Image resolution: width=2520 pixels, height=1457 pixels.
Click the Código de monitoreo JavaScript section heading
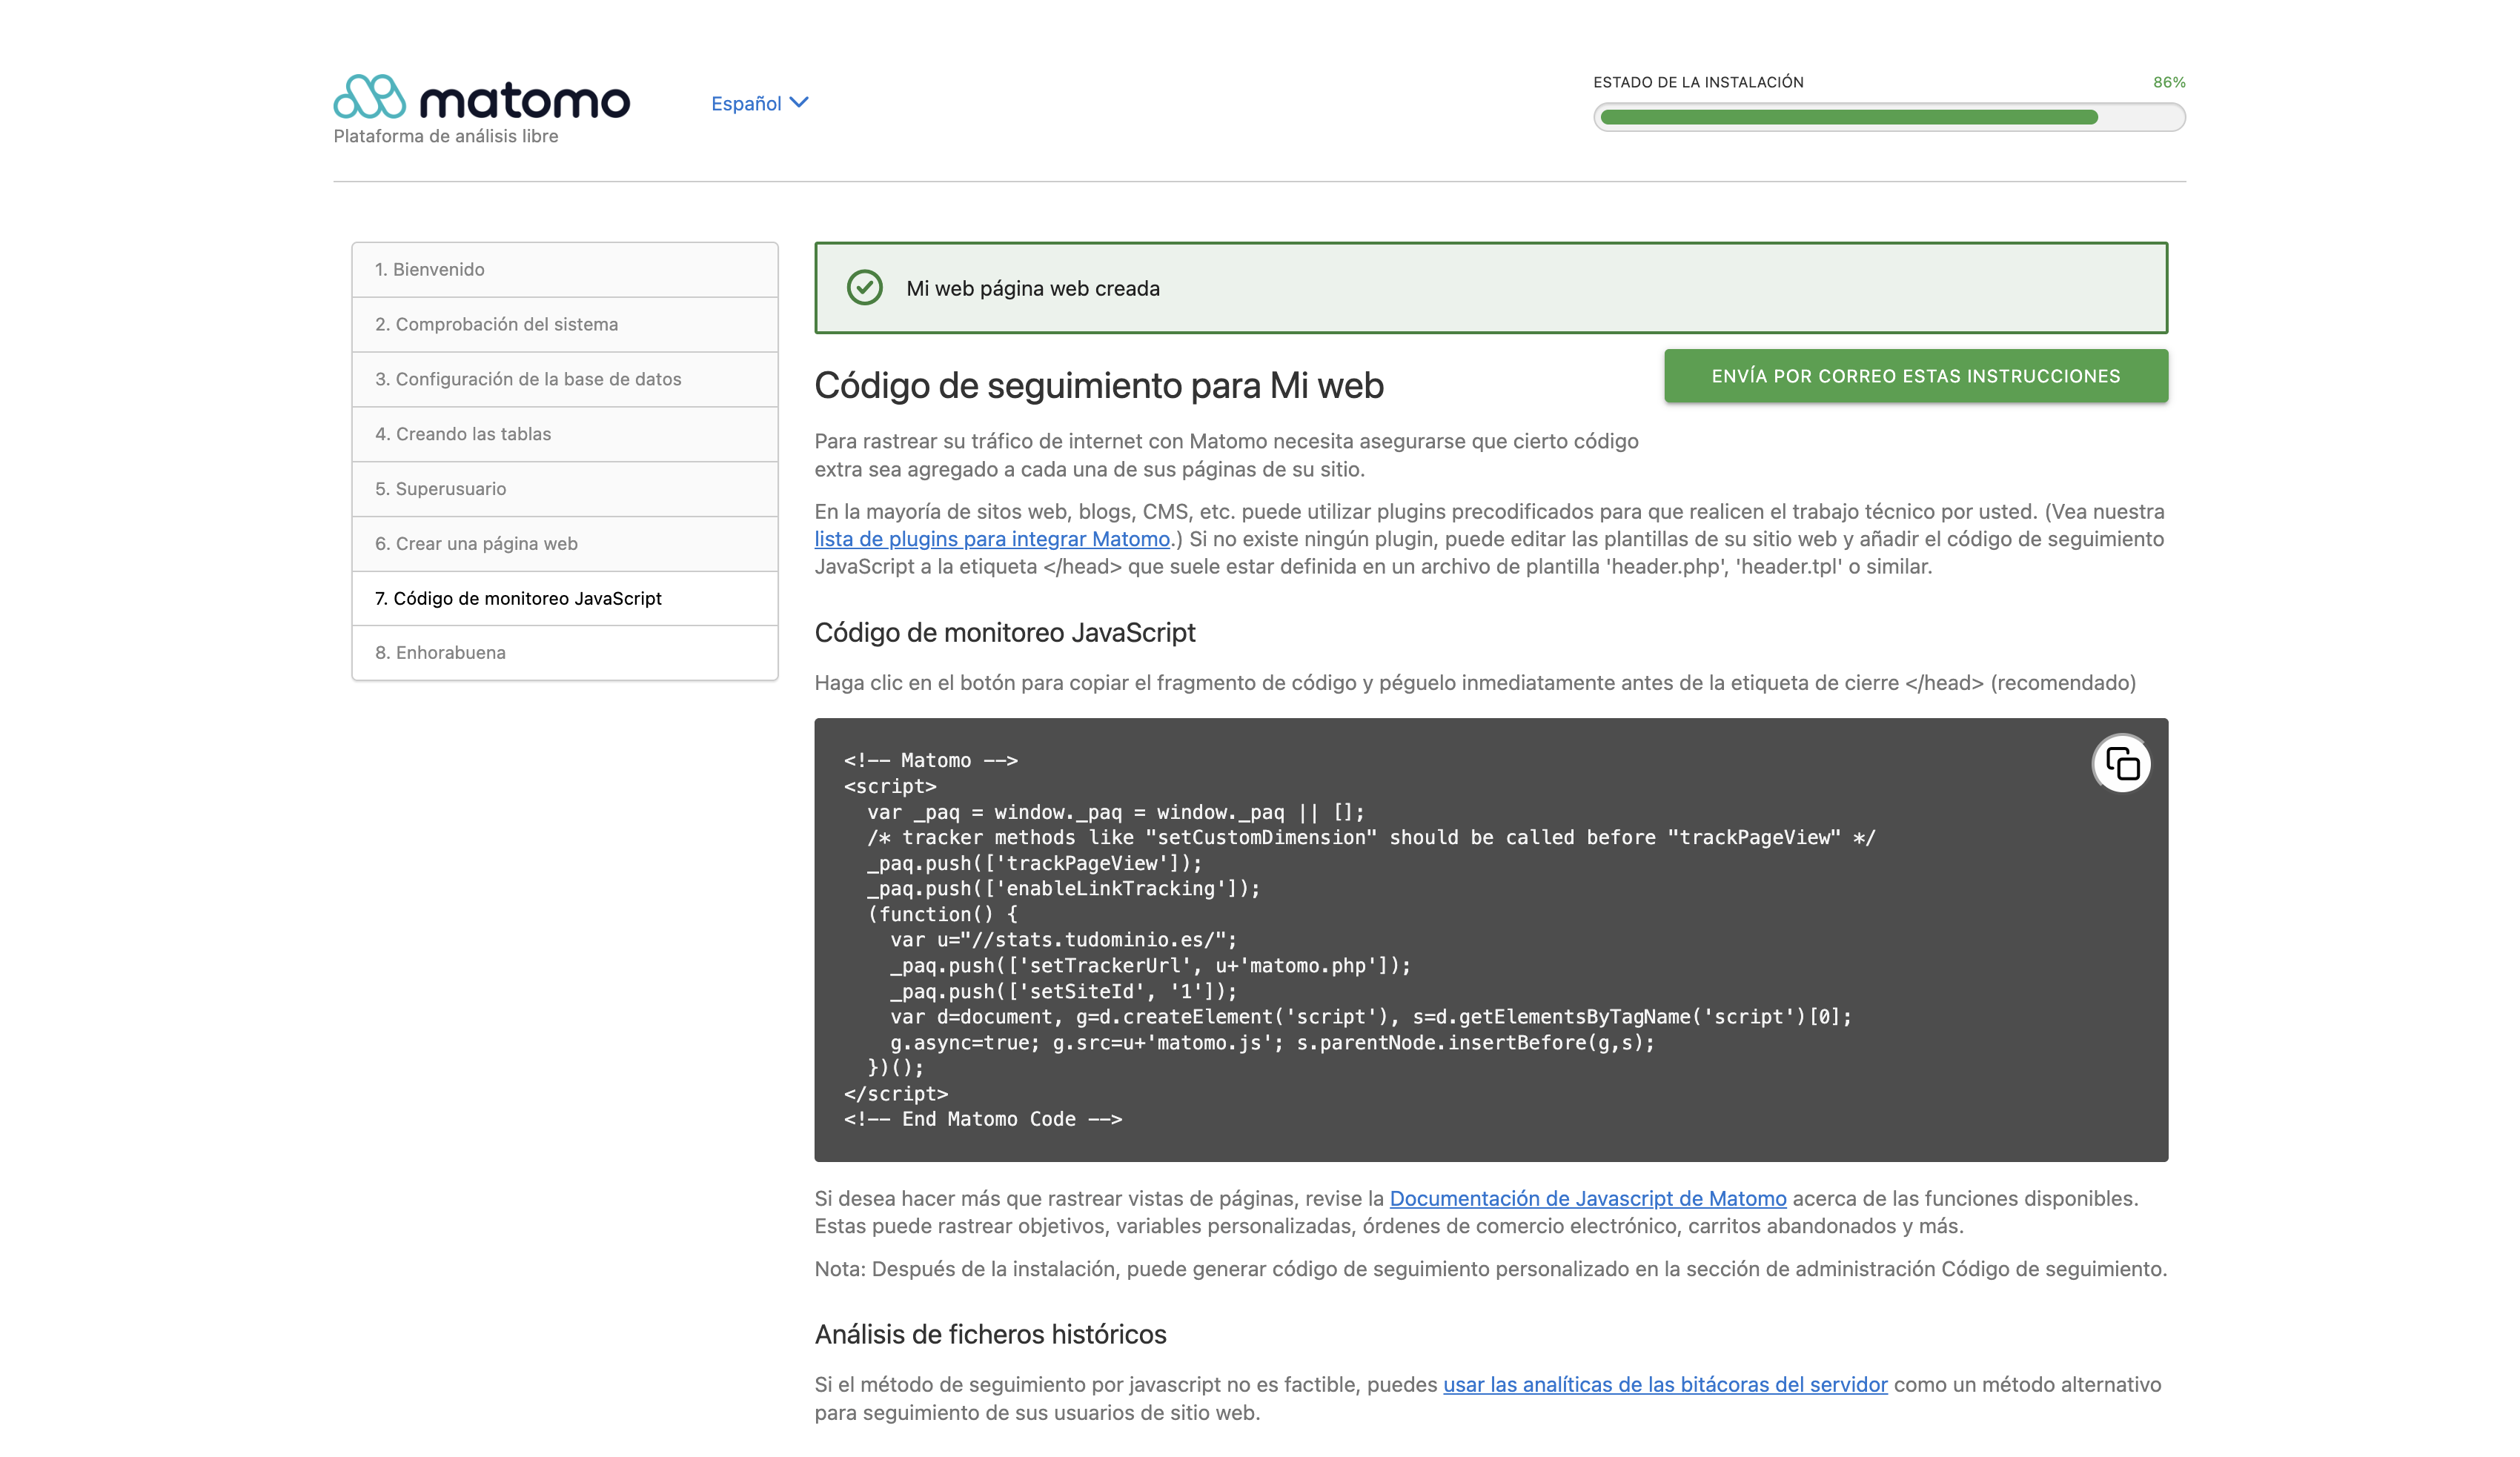pos(1005,633)
